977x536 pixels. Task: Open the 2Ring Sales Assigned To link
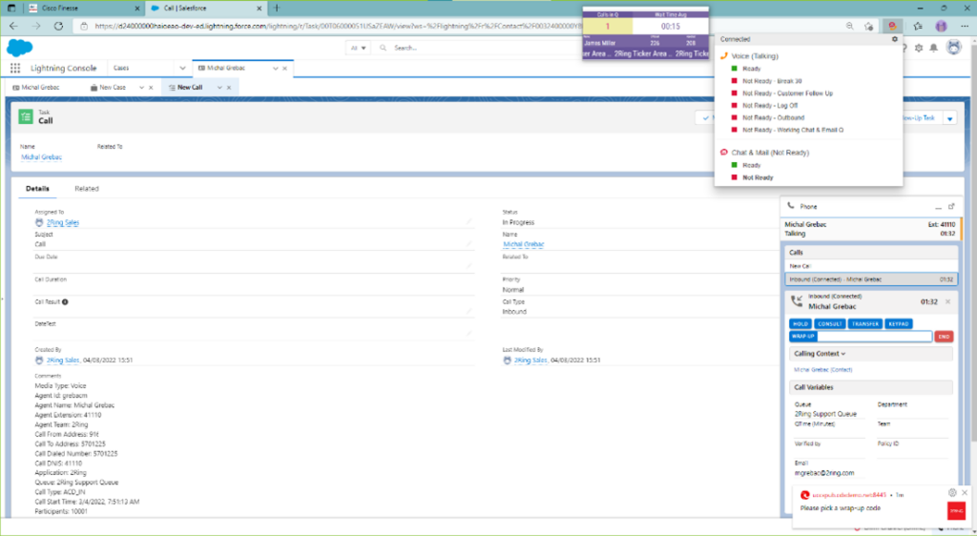(63, 222)
